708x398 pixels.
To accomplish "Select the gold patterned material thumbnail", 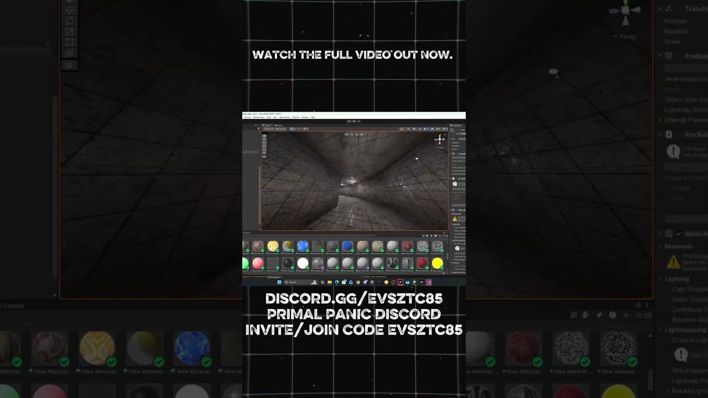I will [x=273, y=246].
